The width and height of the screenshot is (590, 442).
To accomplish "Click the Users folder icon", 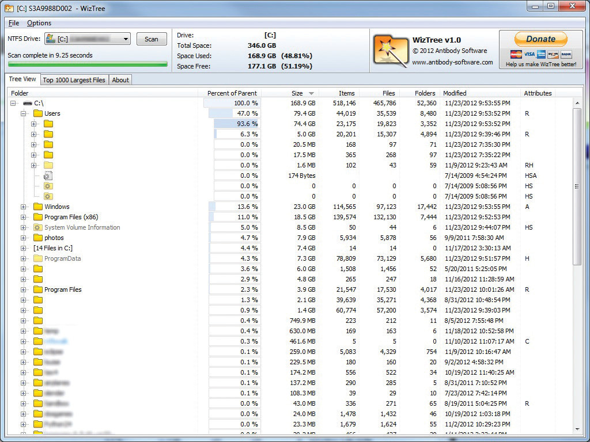I will [x=38, y=113].
